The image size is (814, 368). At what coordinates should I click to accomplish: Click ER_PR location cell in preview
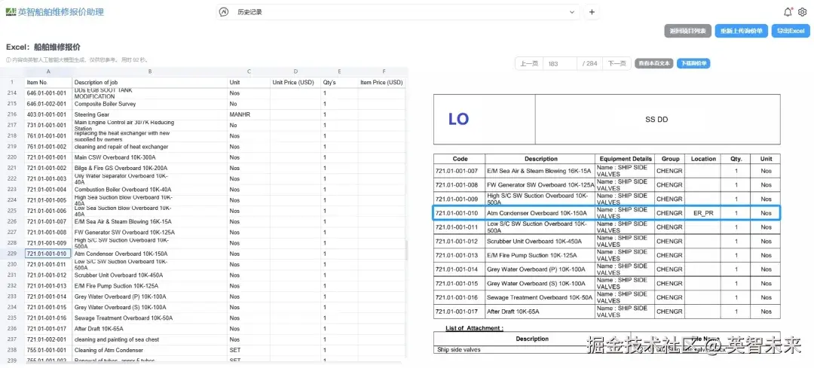[703, 213]
